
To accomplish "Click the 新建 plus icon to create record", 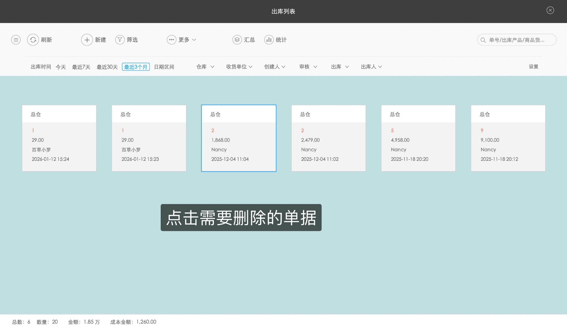I will pyautogui.click(x=87, y=40).
